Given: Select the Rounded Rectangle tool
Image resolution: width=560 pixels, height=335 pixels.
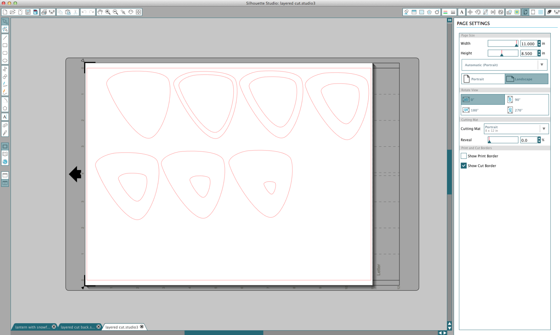Looking at the screenshot, I should click(5, 53).
